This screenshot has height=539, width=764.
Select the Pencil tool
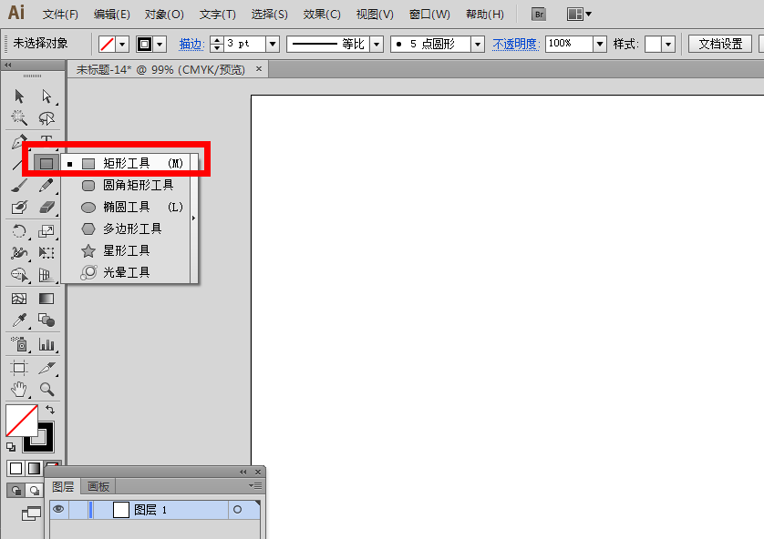pyautogui.click(x=46, y=186)
